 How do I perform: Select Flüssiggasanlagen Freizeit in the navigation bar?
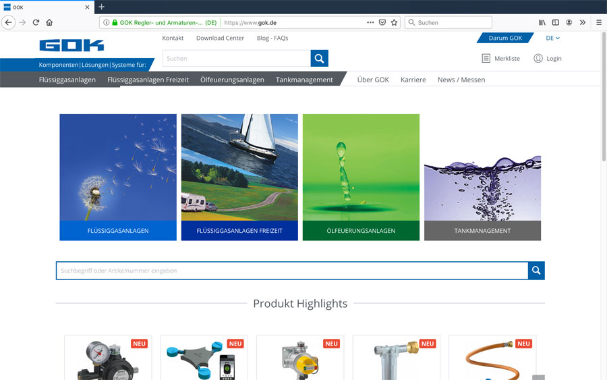(148, 80)
